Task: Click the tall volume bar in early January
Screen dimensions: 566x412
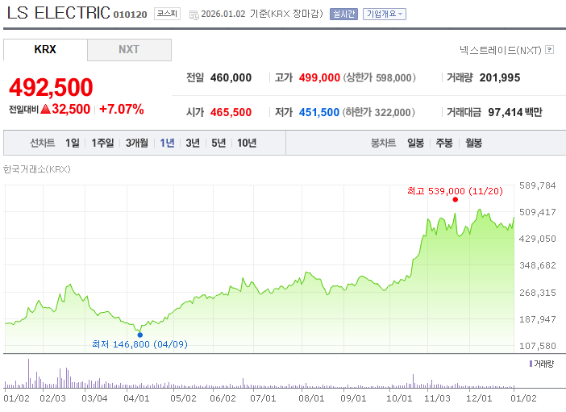Action: 28,373
